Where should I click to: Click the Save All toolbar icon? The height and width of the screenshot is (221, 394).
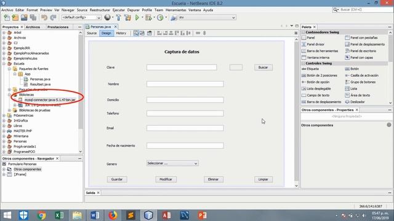click(x=33, y=18)
